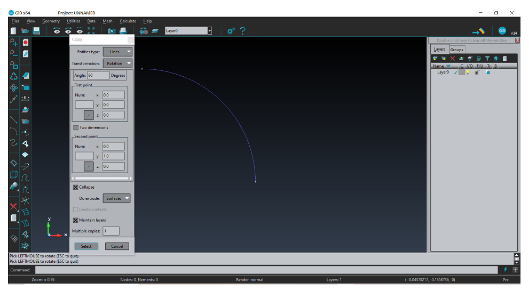
Task: Uncheck the Maintain layers checkbox
Action: point(76,220)
